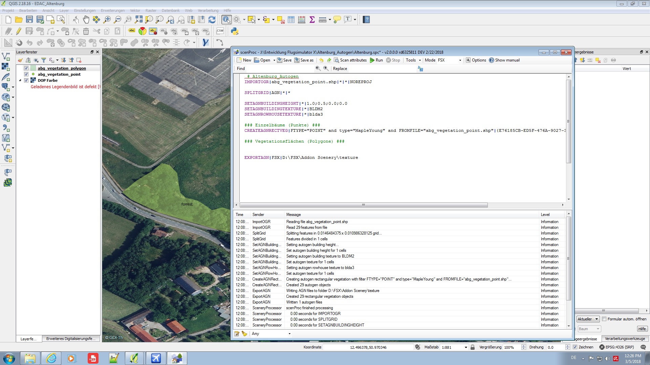650x365 pixels.
Task: Open project with the QGIS folder icon
Action: point(19,20)
